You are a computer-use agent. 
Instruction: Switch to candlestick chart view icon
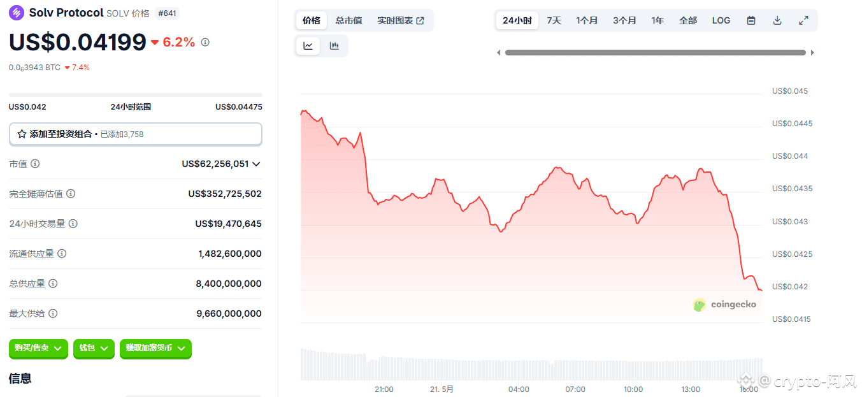point(334,46)
